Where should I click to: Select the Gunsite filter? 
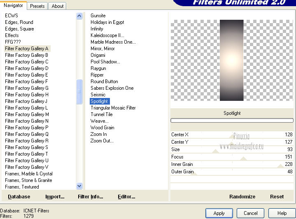[98, 16]
